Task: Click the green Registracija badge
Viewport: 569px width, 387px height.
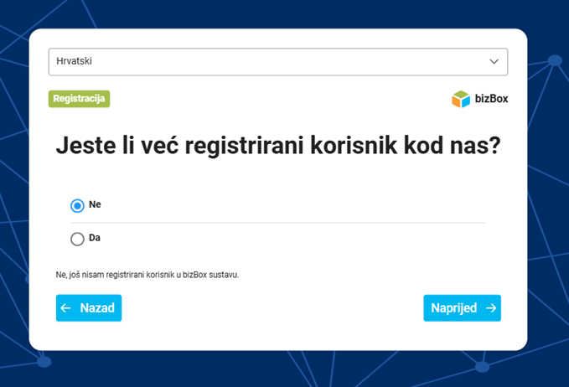Action: click(x=79, y=99)
